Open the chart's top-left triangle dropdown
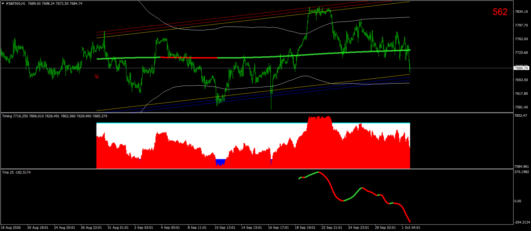Image resolution: width=531 pixels, height=231 pixels. coord(2,3)
